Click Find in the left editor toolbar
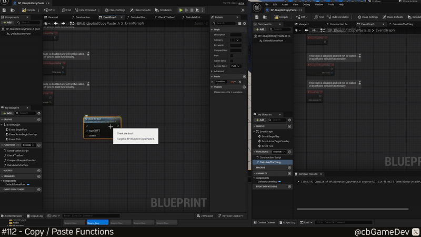Image resolution: width=421 pixels, height=237 pixels. (x=66, y=10)
